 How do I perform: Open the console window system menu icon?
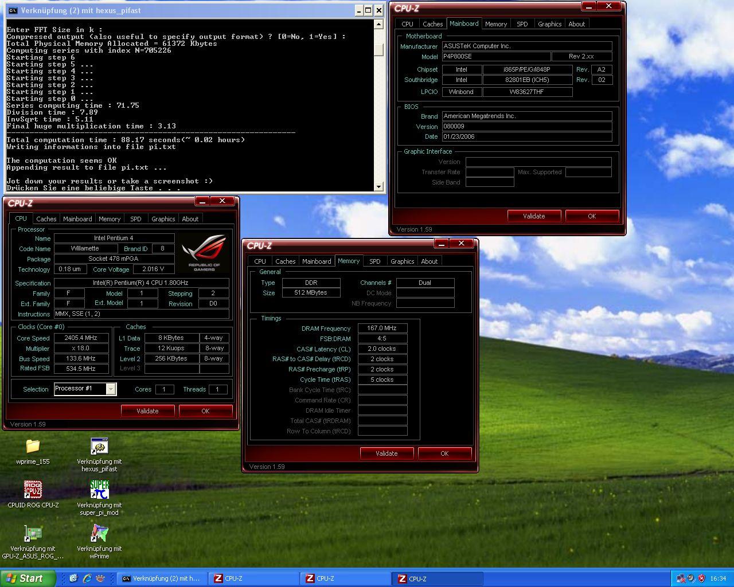(x=13, y=10)
